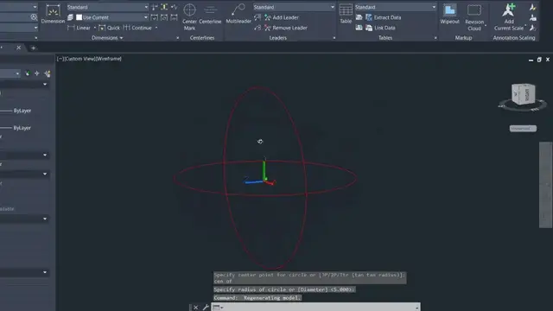Click the Unnamed UCS dropdown below ViewCube
This screenshot has width=553, height=311.
(x=523, y=129)
